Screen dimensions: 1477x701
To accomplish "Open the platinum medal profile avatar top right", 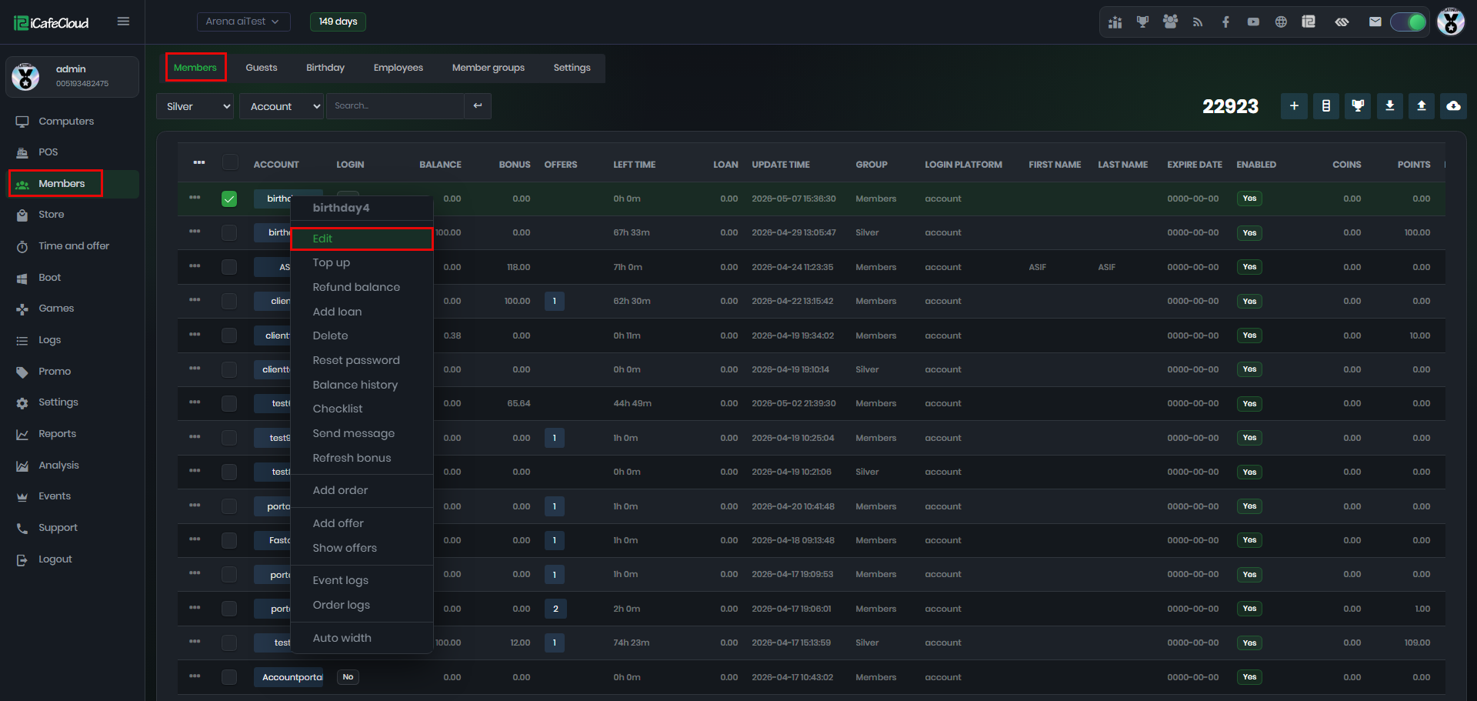I will point(1451,22).
